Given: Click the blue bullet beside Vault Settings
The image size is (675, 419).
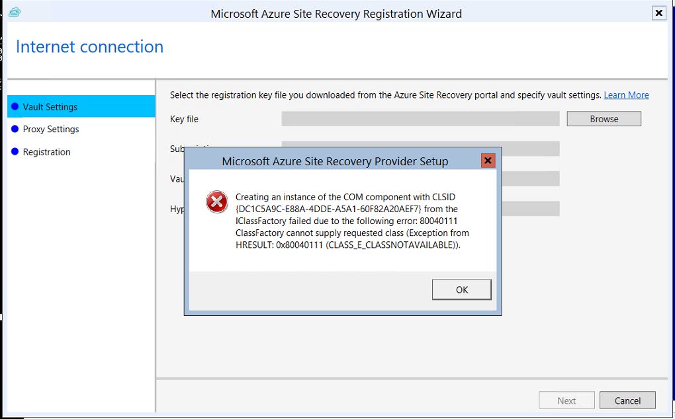Looking at the screenshot, I should coord(15,106).
